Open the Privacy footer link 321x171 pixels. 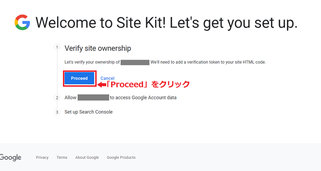42,157
